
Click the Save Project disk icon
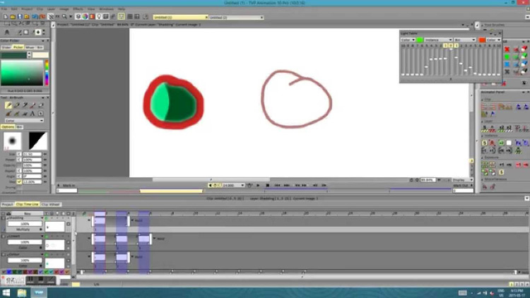(20, 16)
